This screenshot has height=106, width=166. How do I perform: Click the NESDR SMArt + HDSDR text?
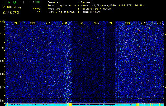click(96, 9)
